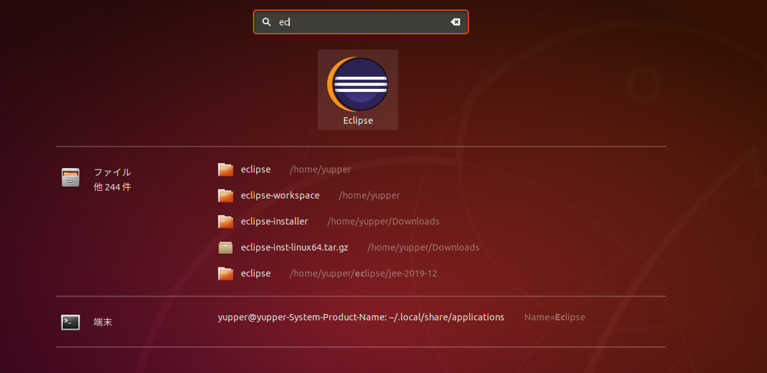Open folder icon for eclipse-installer
This screenshot has width=767, height=373.
(226, 221)
